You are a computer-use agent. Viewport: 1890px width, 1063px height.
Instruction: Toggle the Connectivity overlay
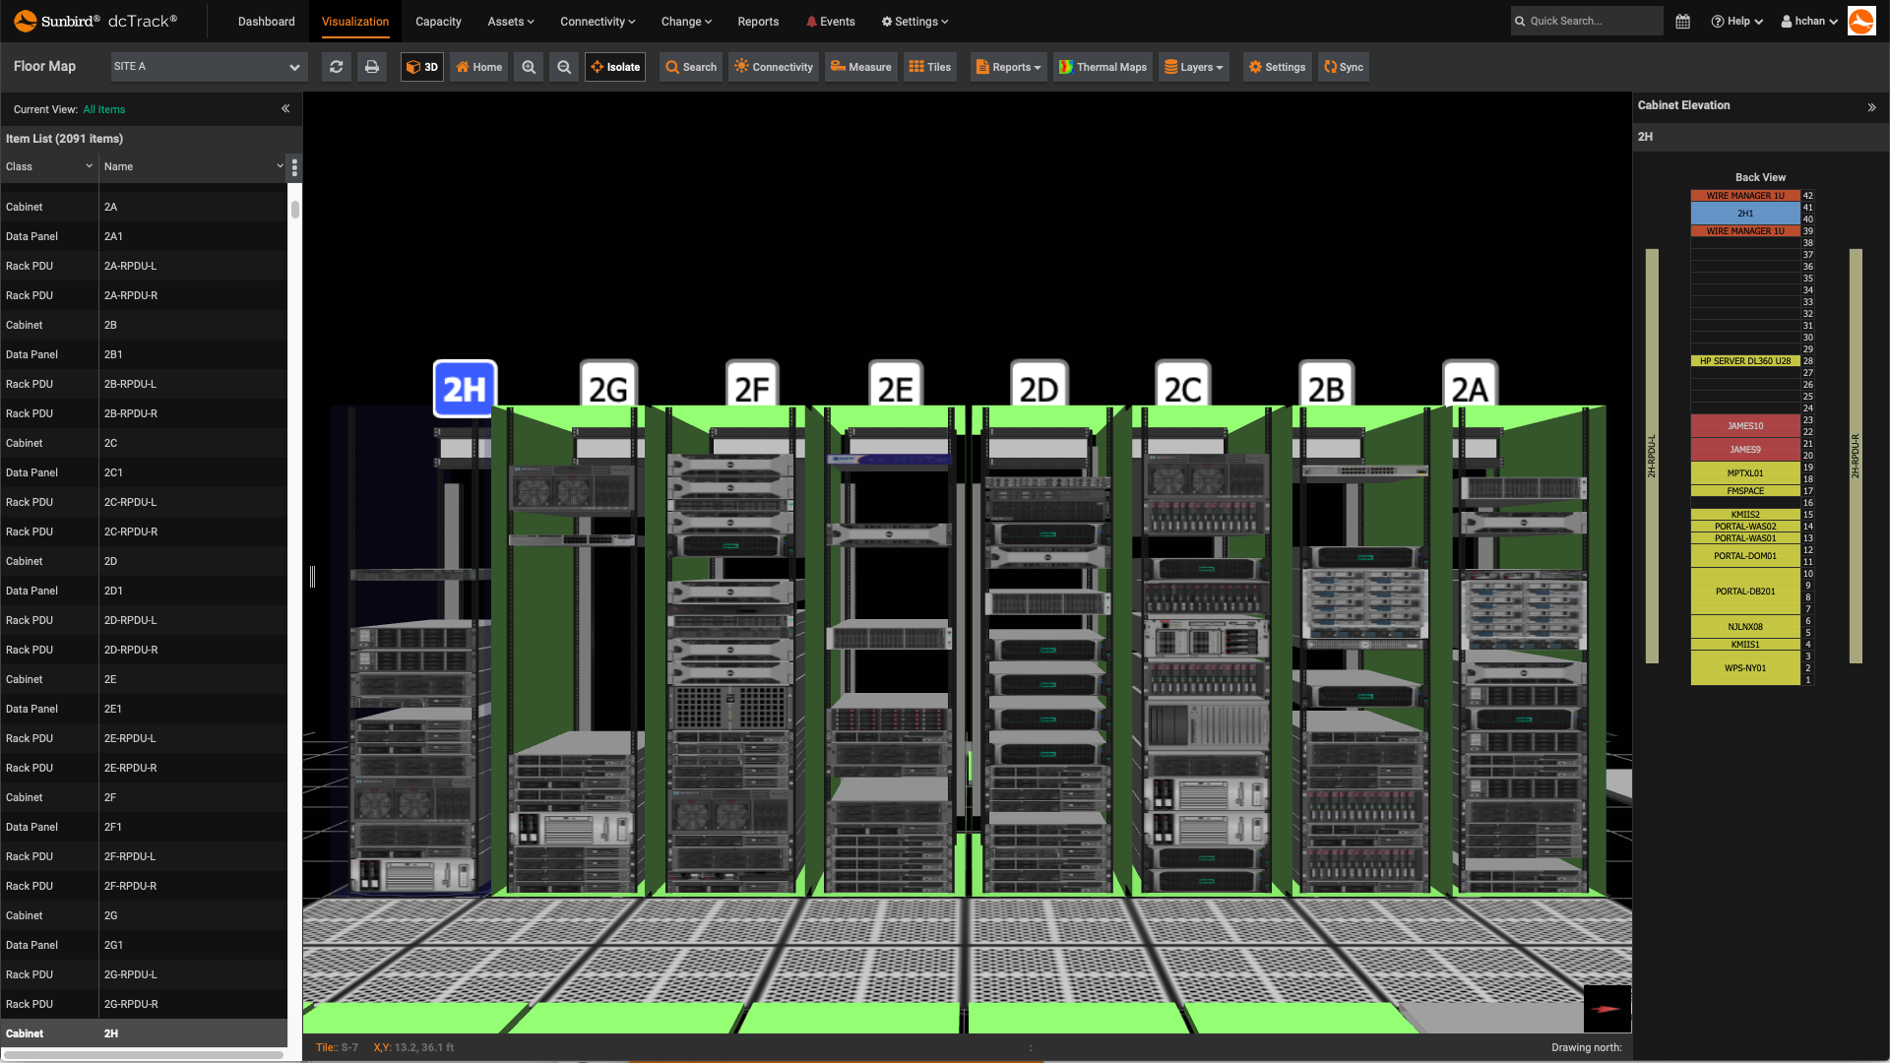coord(773,67)
